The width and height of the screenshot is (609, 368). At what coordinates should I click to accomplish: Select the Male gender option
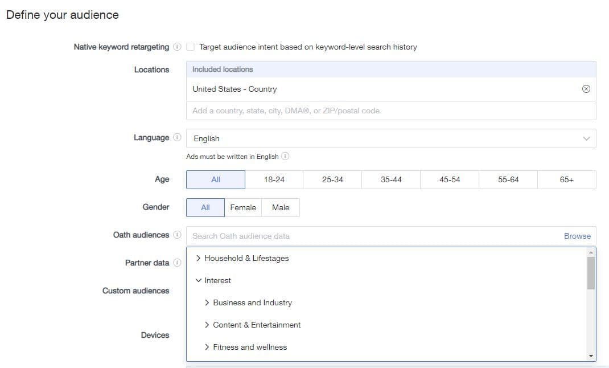coord(281,207)
